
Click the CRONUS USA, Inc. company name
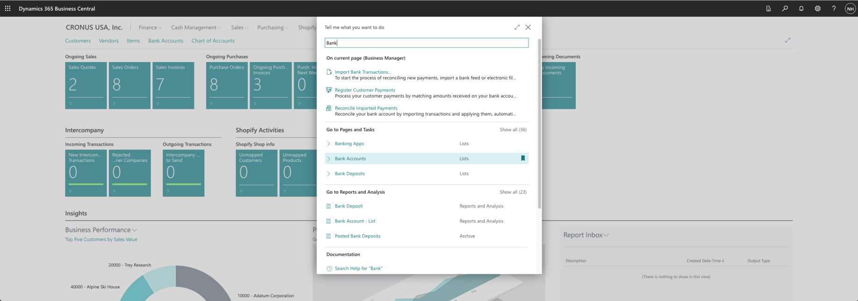coord(94,28)
